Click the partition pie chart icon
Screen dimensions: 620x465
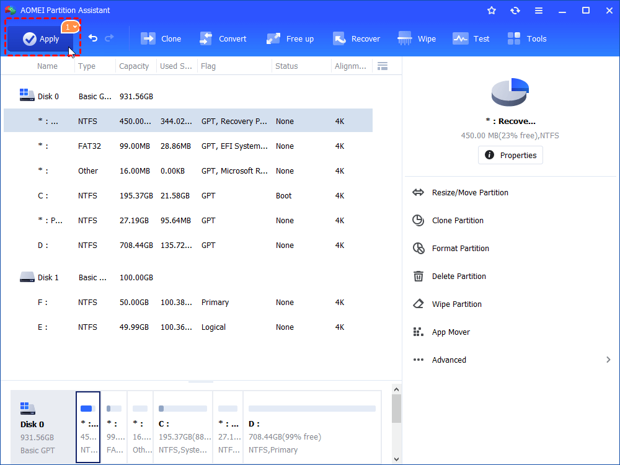point(510,92)
